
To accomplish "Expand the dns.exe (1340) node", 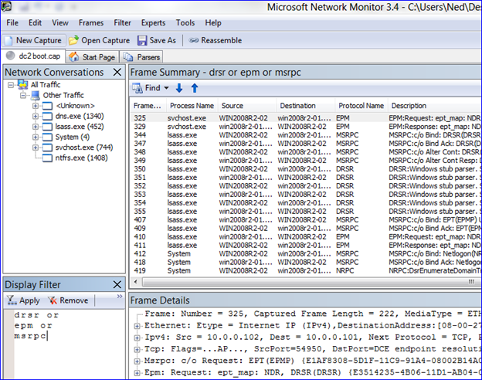I will (36, 116).
